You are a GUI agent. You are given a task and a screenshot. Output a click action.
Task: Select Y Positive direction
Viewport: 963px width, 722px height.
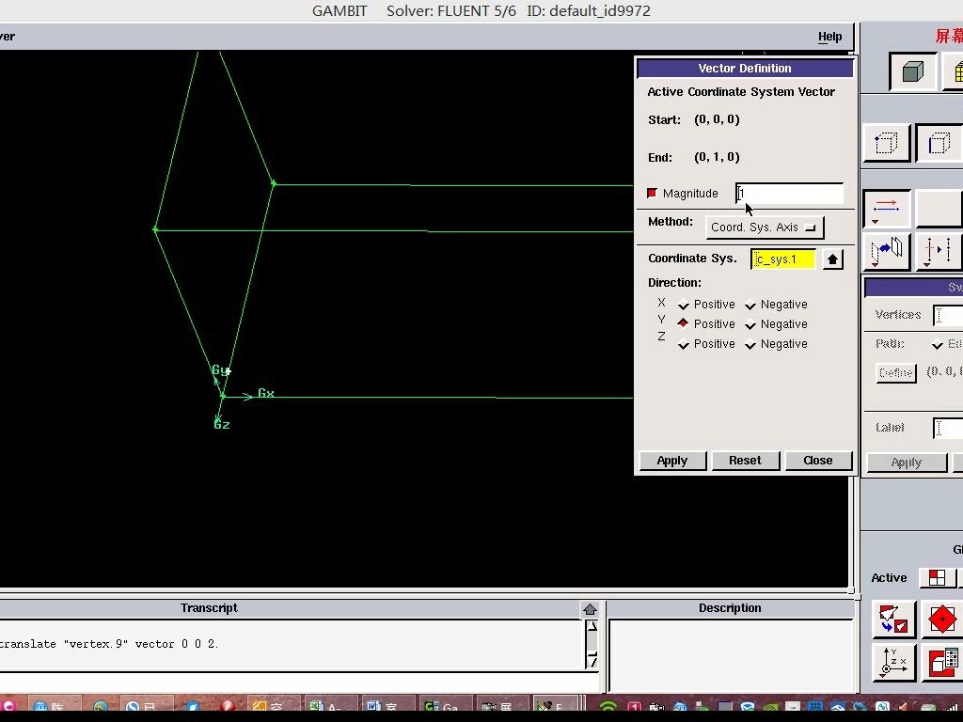(684, 323)
